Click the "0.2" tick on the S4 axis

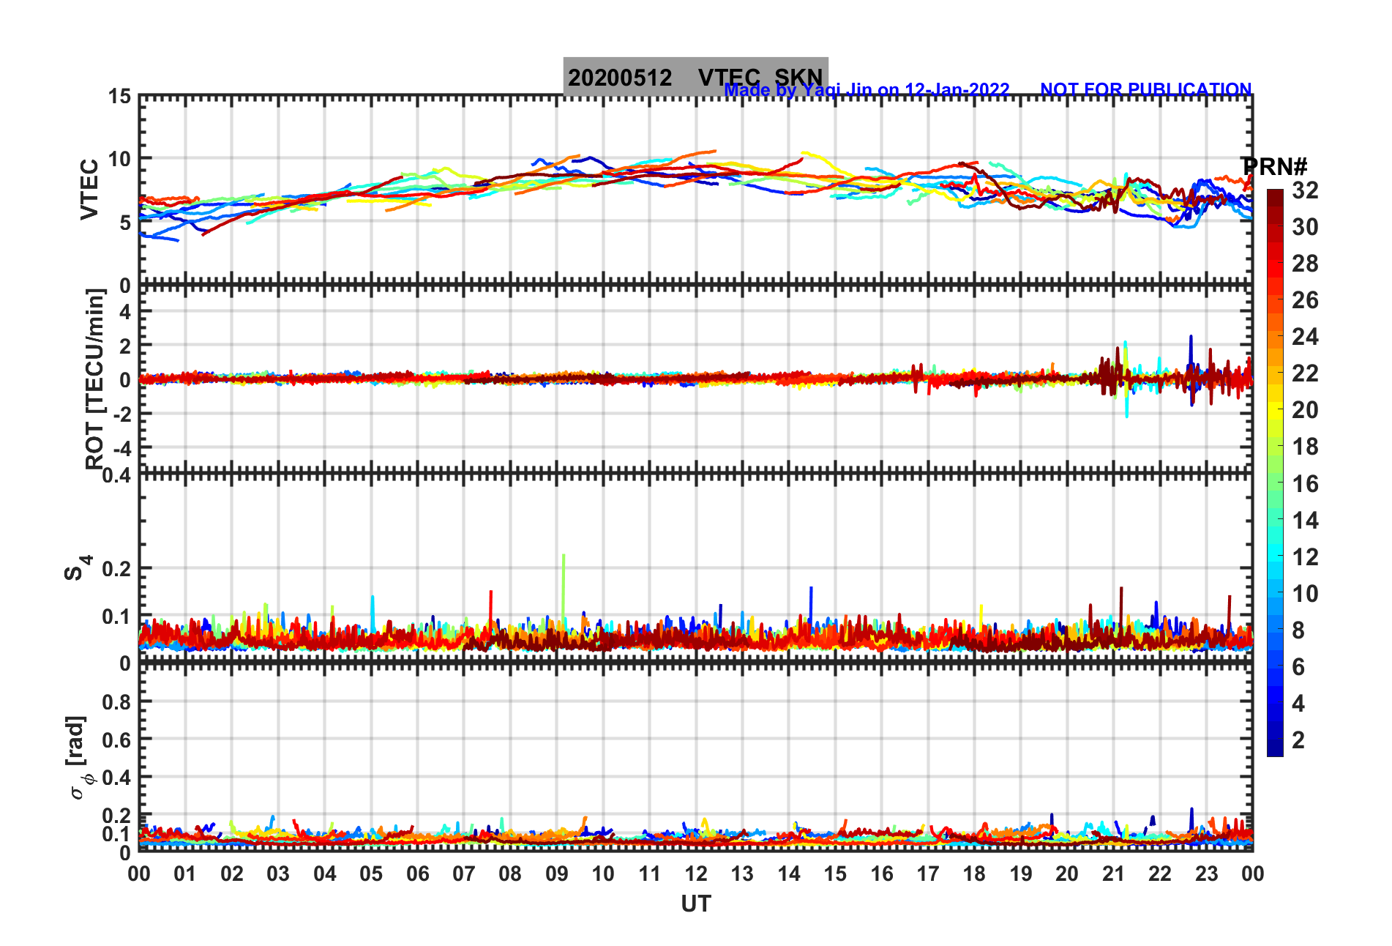(117, 568)
